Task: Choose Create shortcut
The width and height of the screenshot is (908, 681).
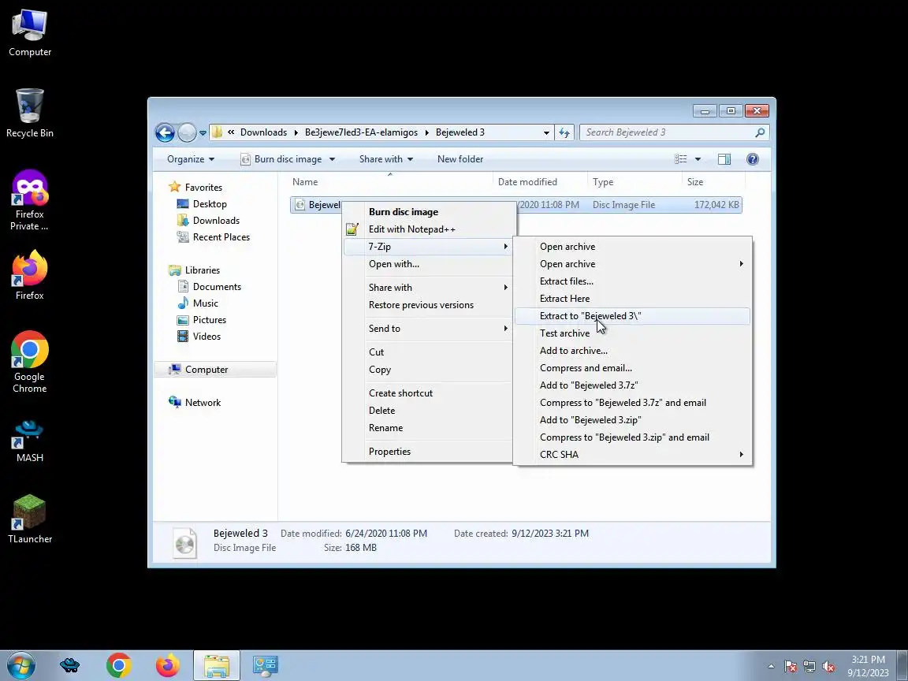Action: point(427,393)
